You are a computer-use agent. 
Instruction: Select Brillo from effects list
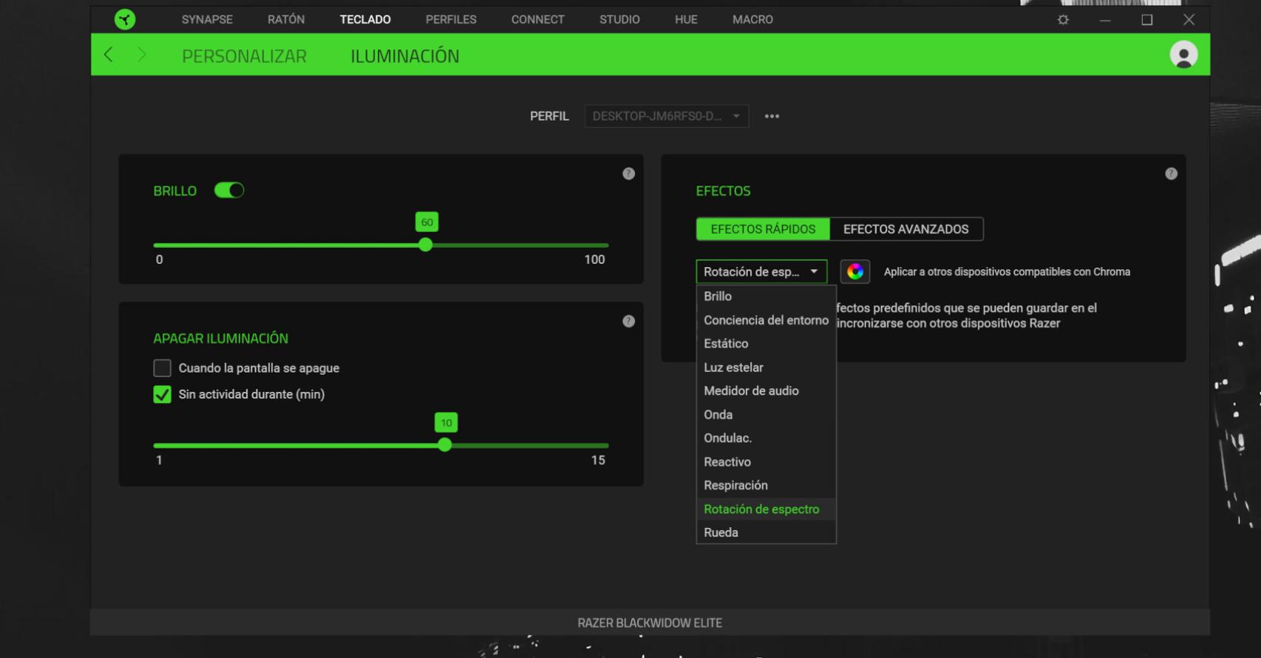766,296
